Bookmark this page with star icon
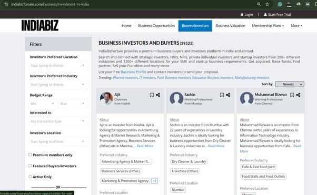Image resolution: width=317 pixels, height=195 pixels. (268, 4)
